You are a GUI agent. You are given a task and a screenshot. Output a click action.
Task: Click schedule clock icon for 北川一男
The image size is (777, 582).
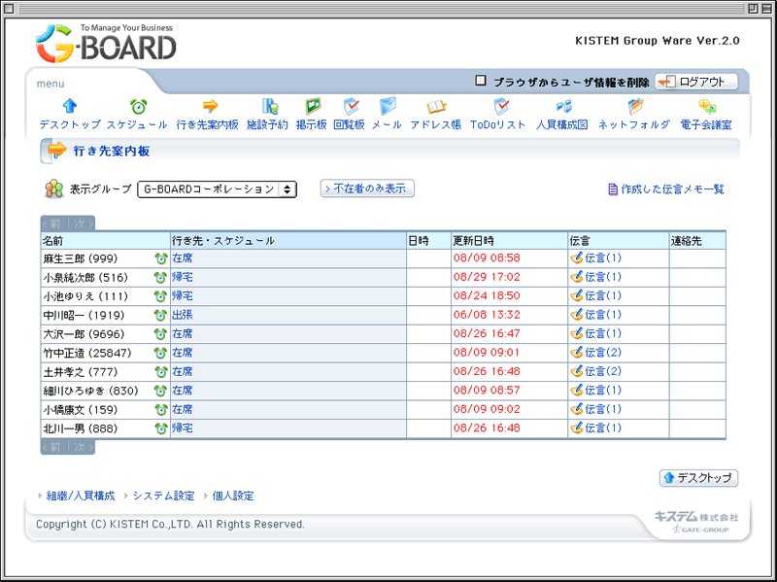(160, 428)
